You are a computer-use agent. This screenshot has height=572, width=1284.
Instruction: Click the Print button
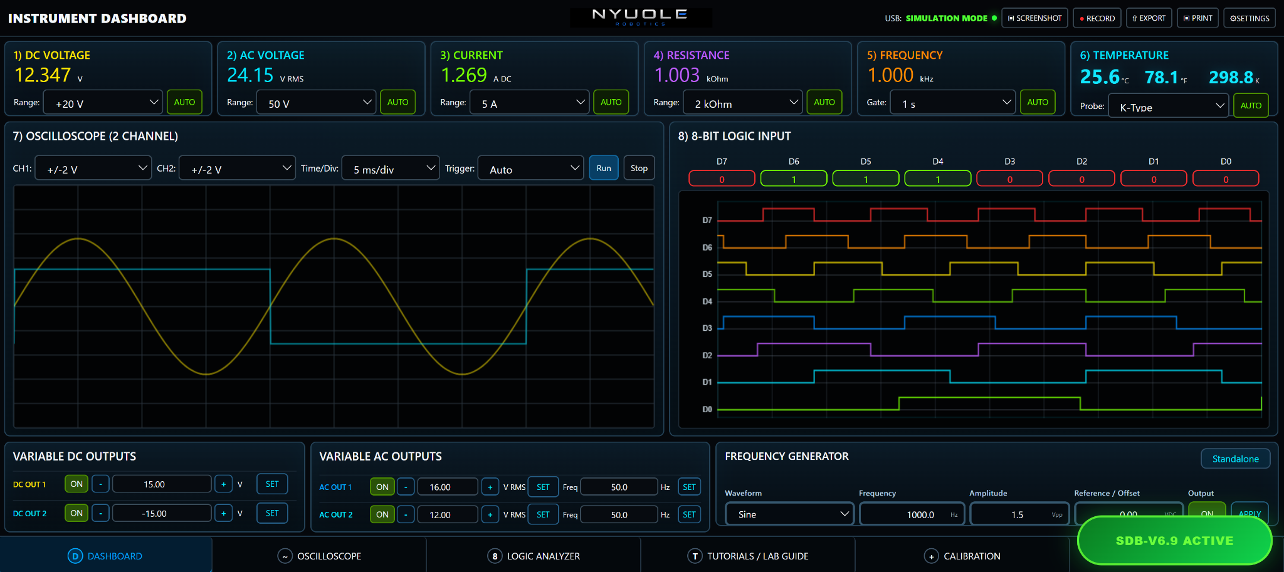1197,18
